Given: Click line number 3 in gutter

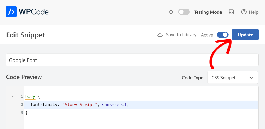Looking at the screenshot, I should [x=22, y=113].
